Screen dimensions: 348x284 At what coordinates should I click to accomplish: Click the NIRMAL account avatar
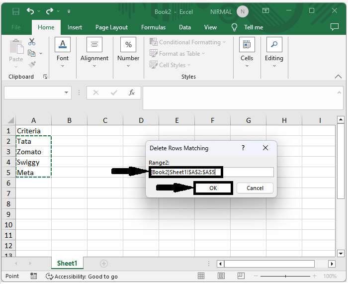[x=243, y=11]
